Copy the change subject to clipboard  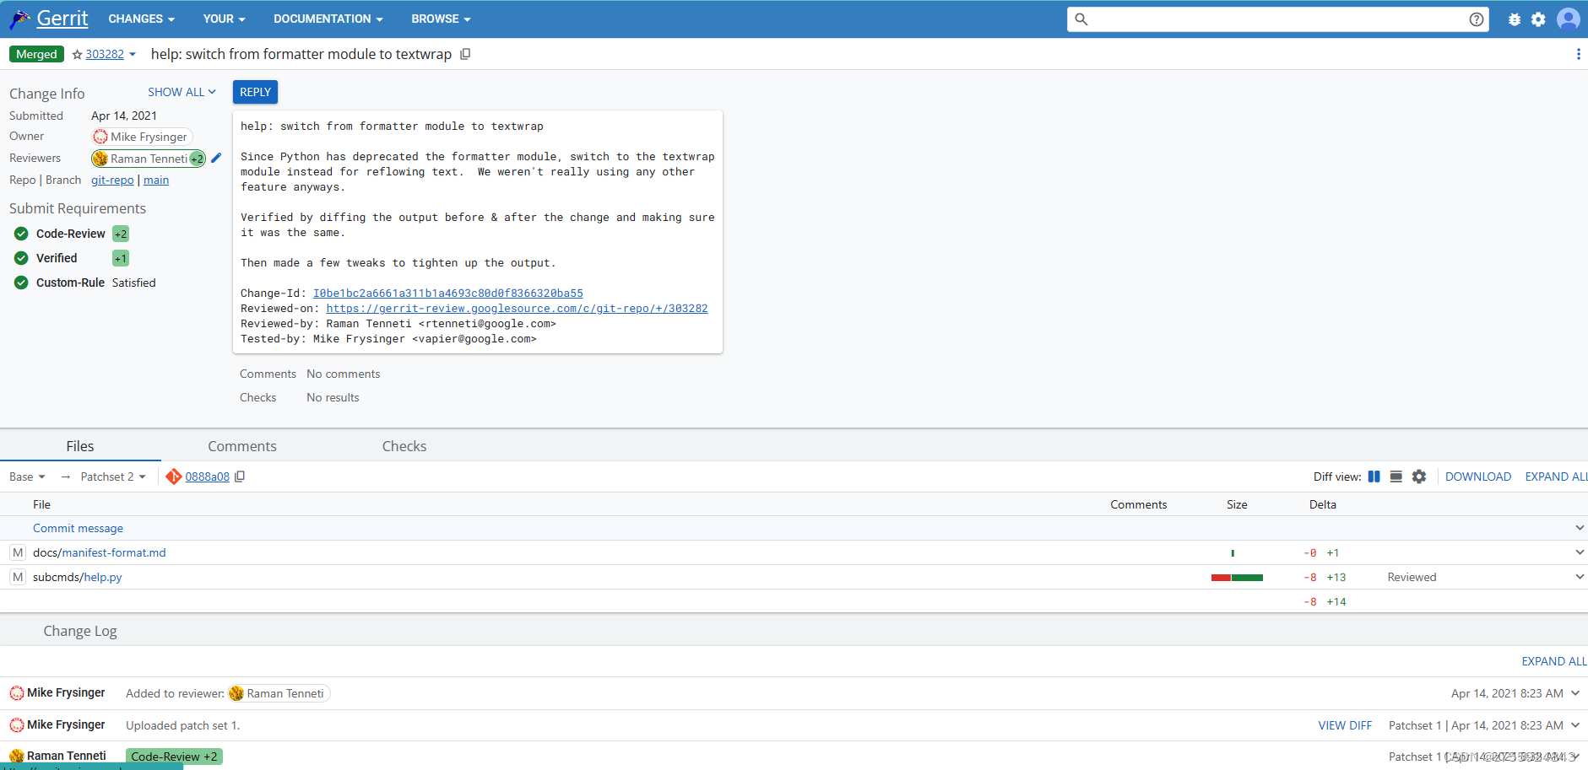click(465, 54)
